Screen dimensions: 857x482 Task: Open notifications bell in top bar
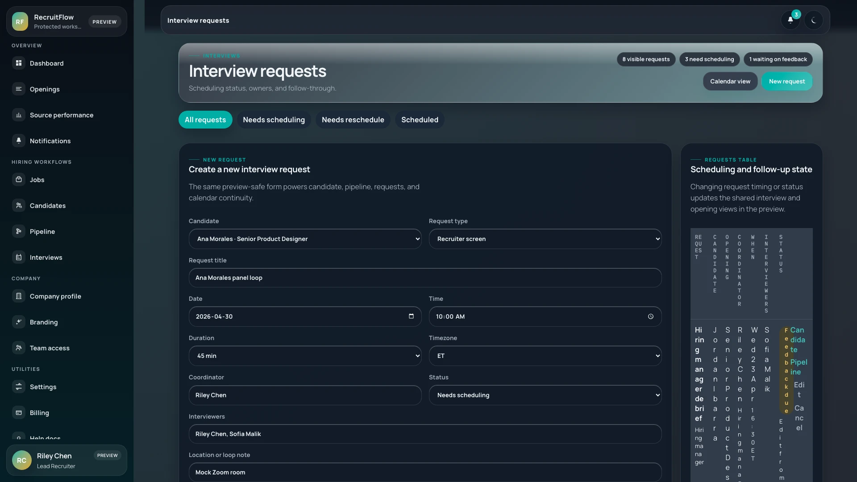(790, 20)
